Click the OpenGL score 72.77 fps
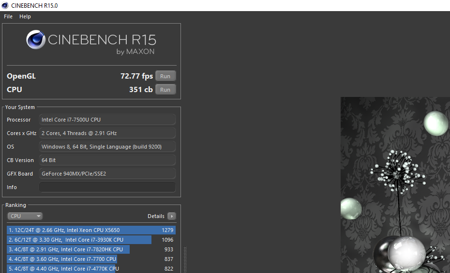Viewport: 450px width, 273px height. (136, 76)
